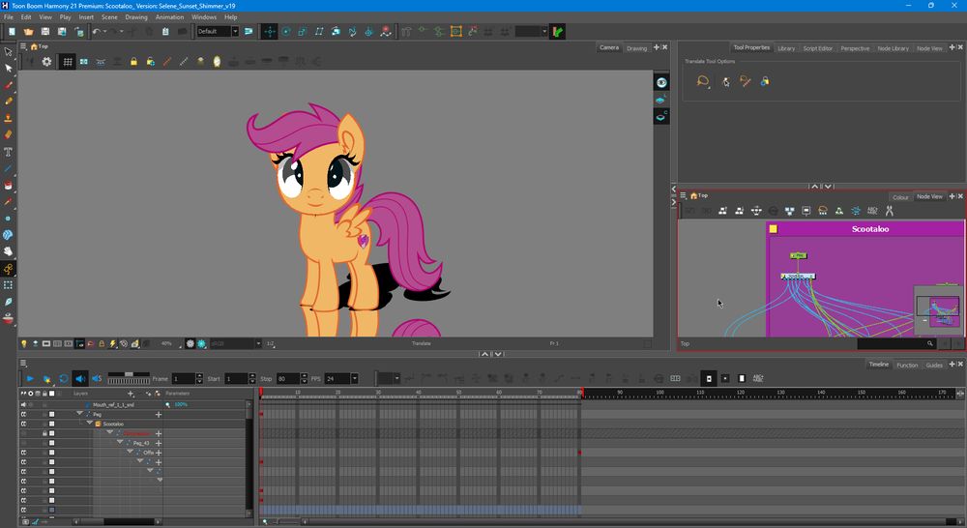Switch to the Drawing view tab
The height and width of the screenshot is (528, 967).
point(636,47)
